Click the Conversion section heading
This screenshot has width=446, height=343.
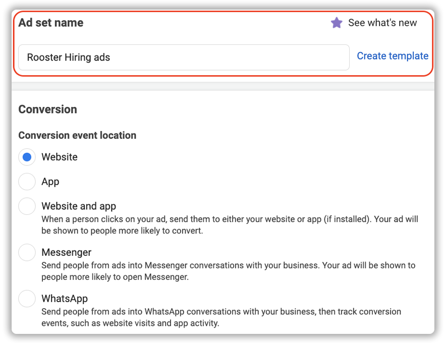pos(48,109)
